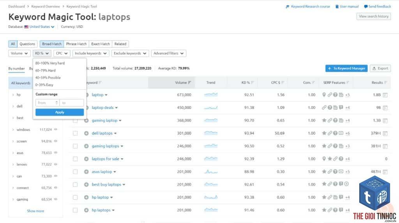Tick checkbox for 'dell laptops' row
Image resolution: width=399 pixels, height=223 pixels.
click(x=75, y=133)
